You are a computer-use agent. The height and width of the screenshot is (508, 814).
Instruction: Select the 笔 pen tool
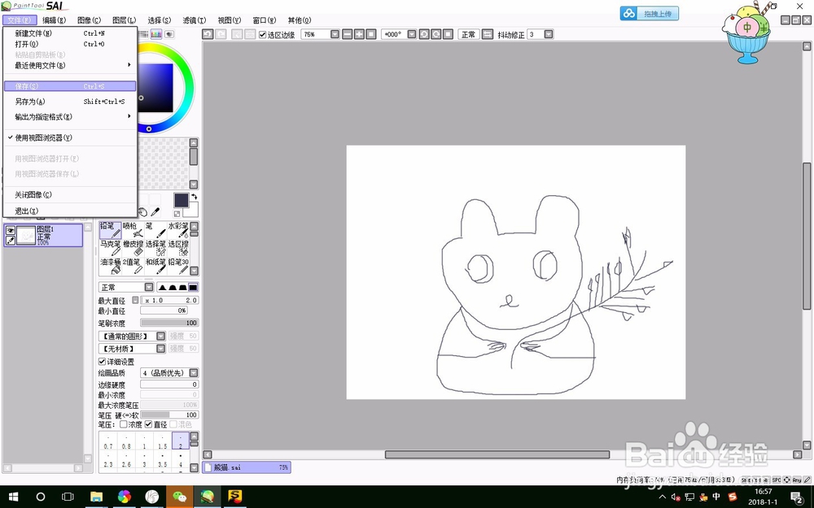coord(155,230)
